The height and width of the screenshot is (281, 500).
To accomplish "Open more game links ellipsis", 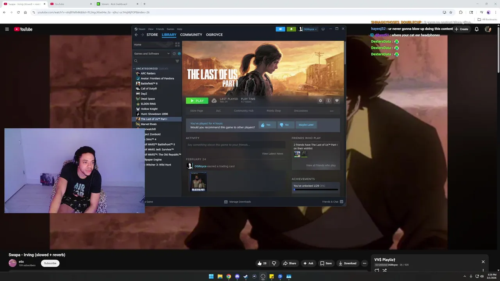I will coord(332,111).
